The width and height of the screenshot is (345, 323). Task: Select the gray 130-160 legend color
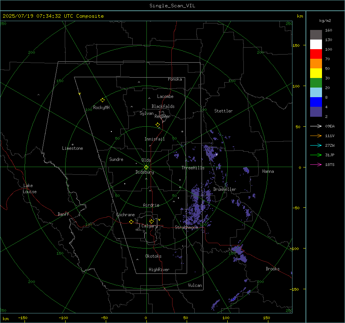[x=316, y=35]
